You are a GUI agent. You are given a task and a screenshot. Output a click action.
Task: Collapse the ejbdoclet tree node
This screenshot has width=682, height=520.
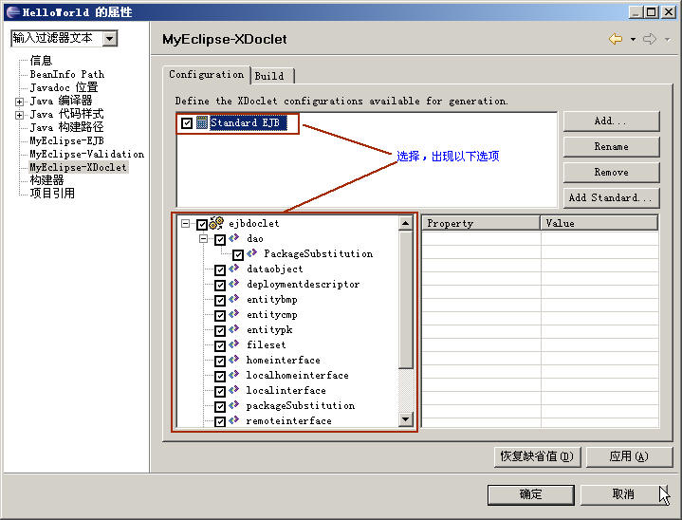(x=186, y=223)
